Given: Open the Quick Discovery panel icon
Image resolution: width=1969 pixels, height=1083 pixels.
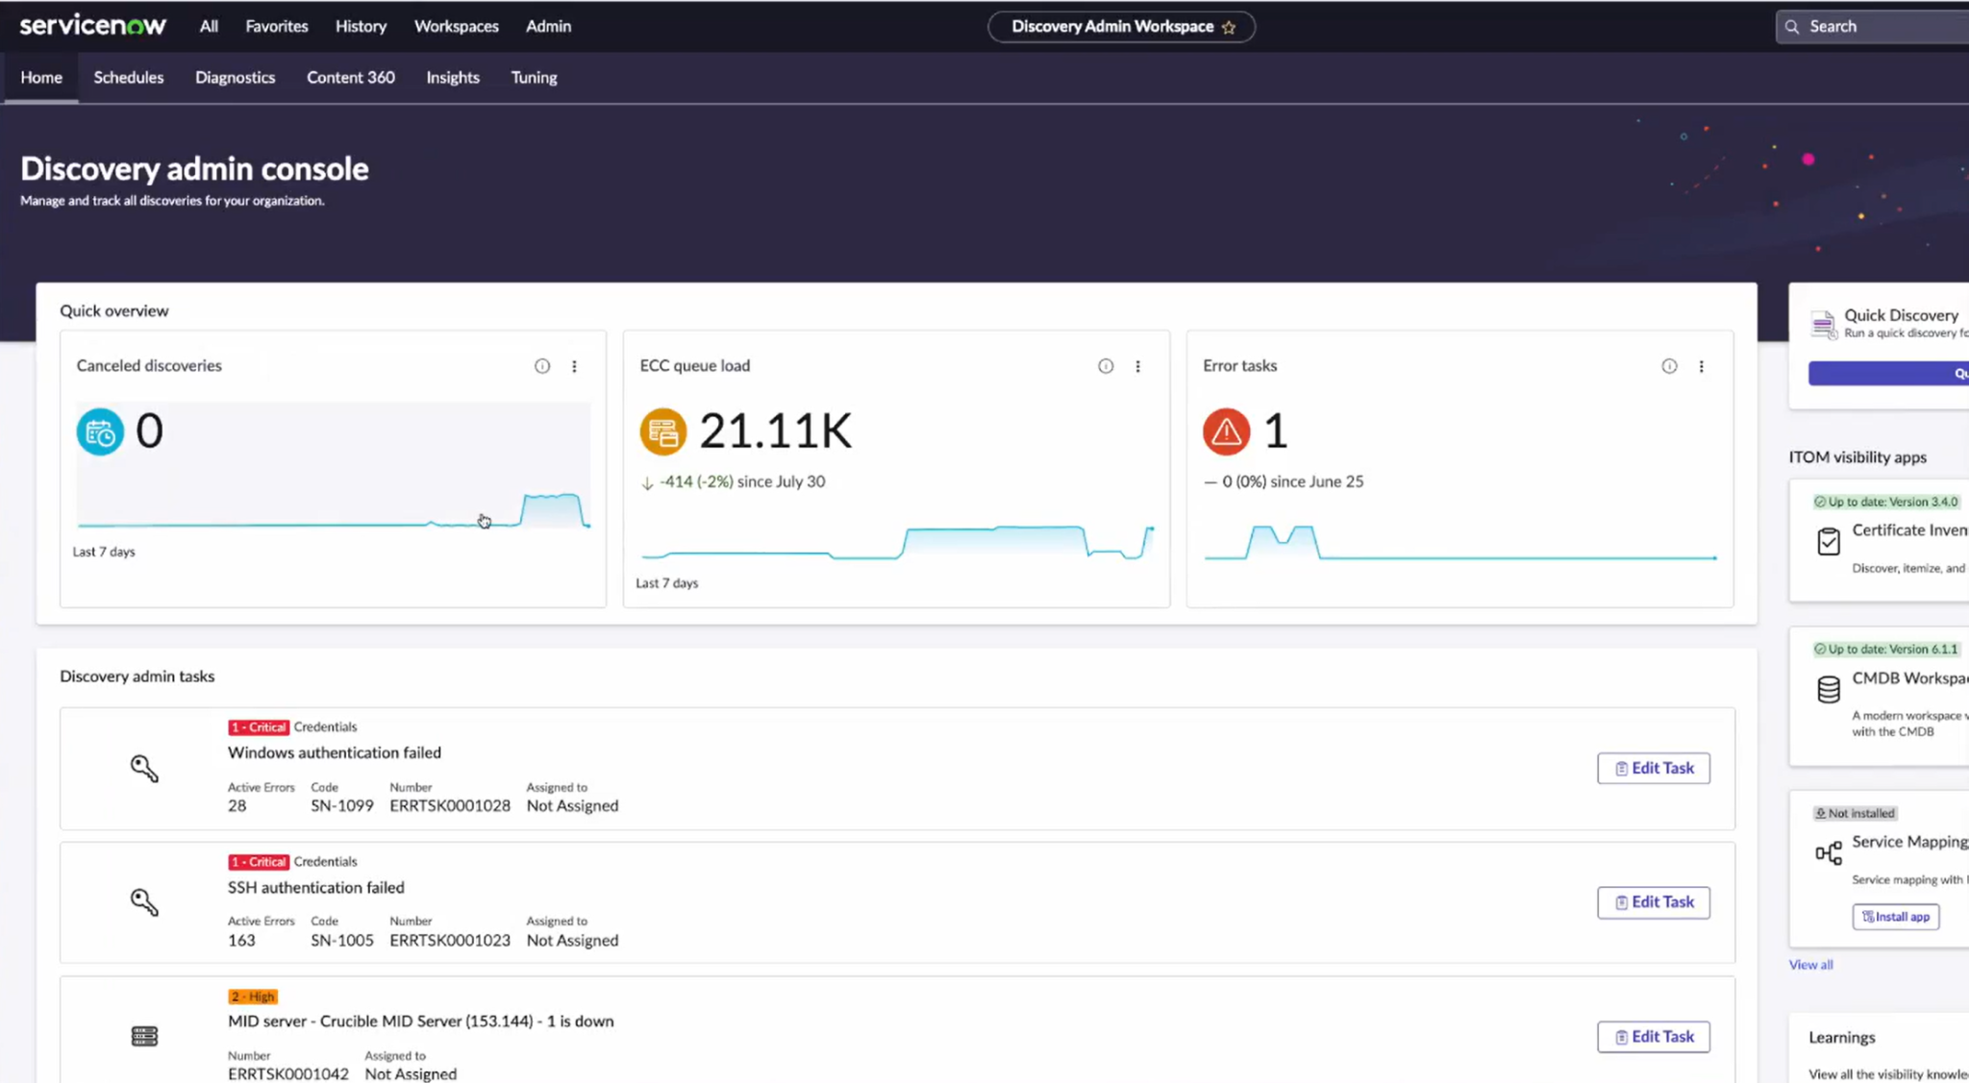Looking at the screenshot, I should 1825,324.
